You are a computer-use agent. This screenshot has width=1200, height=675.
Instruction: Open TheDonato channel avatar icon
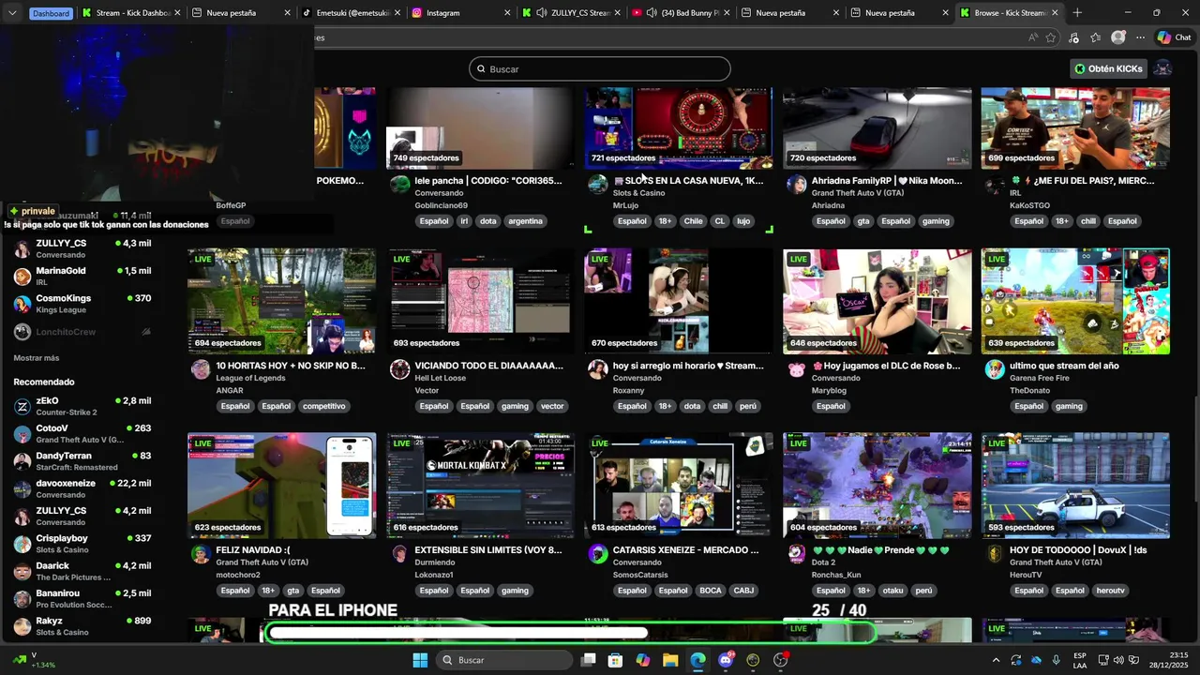pos(995,369)
